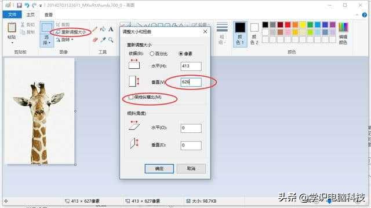The height and width of the screenshot is (208, 371).
Task: Toggle Maintain aspect ratio checkbox
Action: point(131,97)
